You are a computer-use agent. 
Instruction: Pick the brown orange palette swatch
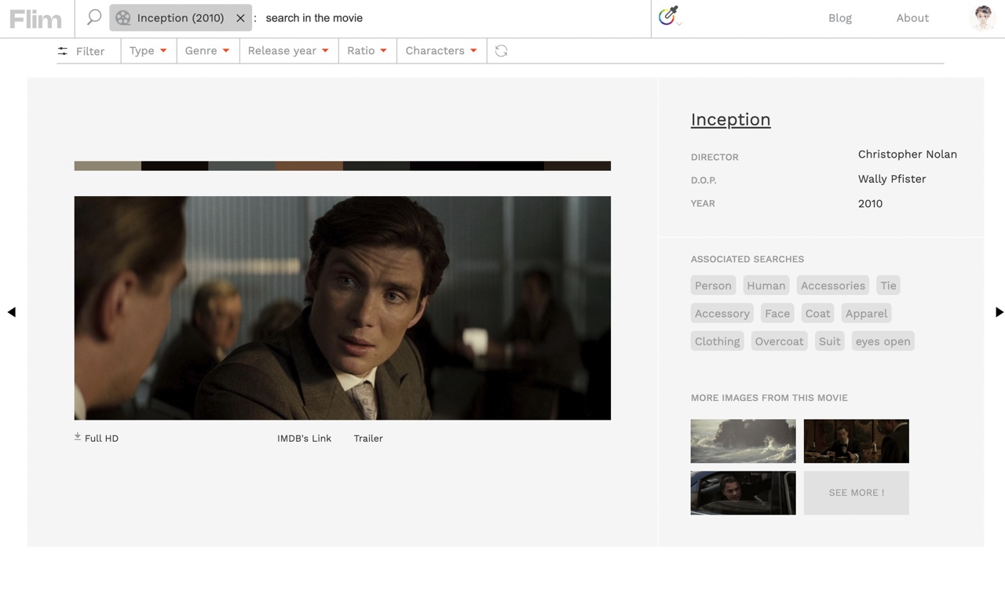coord(309,166)
